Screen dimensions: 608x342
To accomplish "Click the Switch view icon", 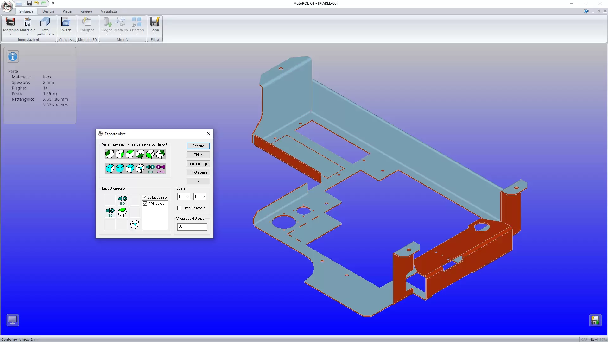I will 66,22.
